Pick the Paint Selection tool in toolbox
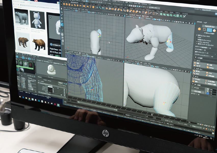 tap(62, 15)
